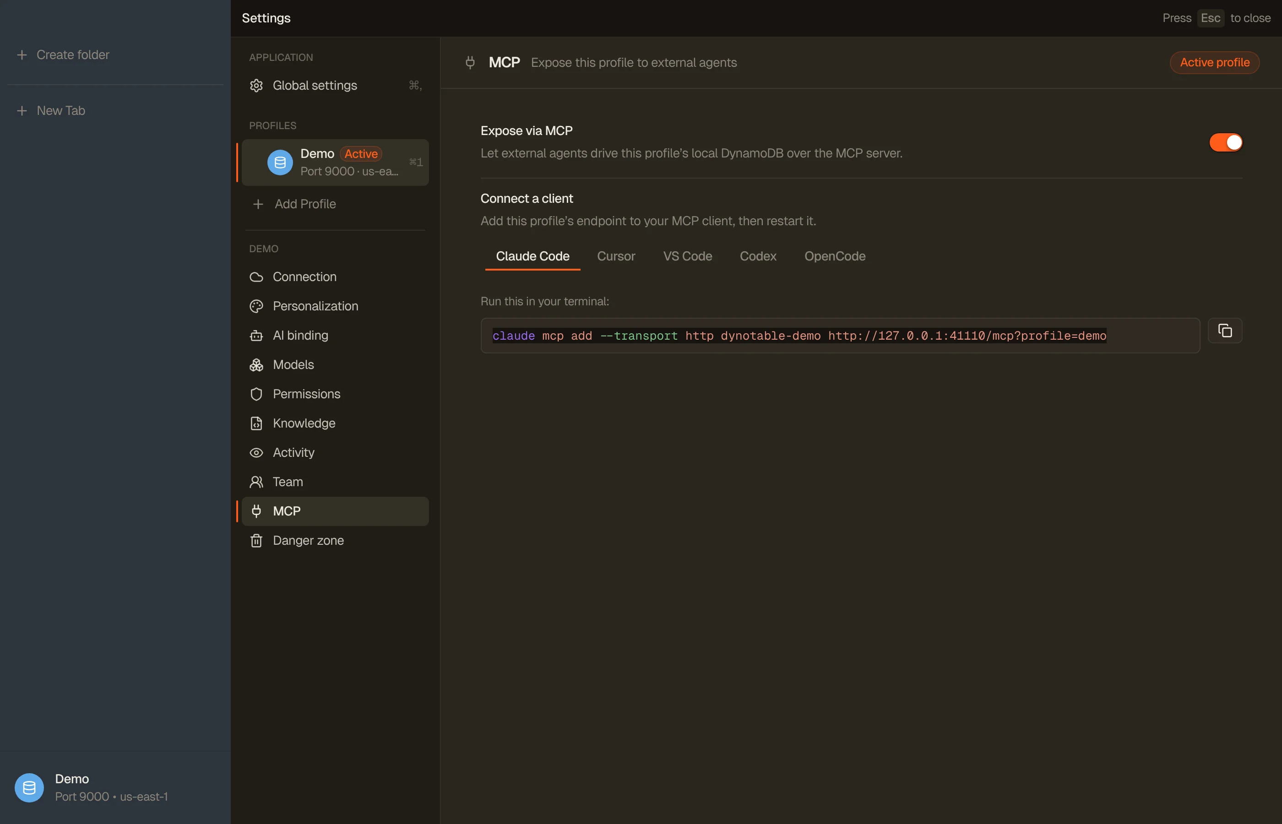Click the plus icon next to New Tab
The width and height of the screenshot is (1282, 824).
[22, 111]
